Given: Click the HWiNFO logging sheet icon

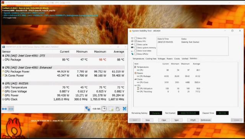Looking at the screenshot, I should point(111,109).
